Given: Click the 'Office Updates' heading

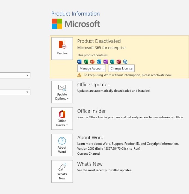Looking at the screenshot, I should (93, 85).
